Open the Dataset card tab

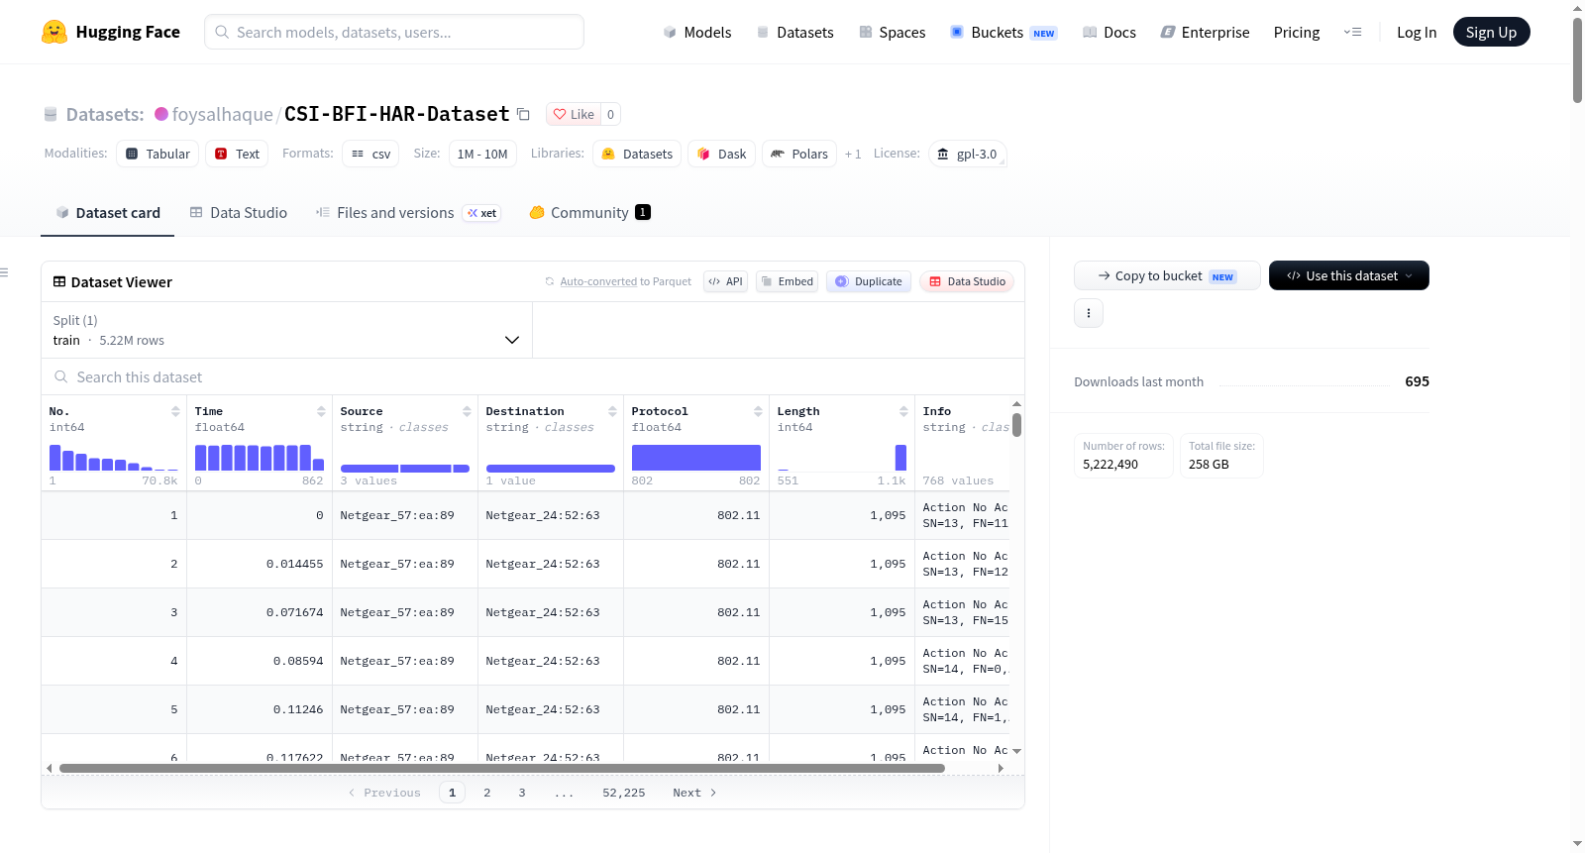coord(107,213)
